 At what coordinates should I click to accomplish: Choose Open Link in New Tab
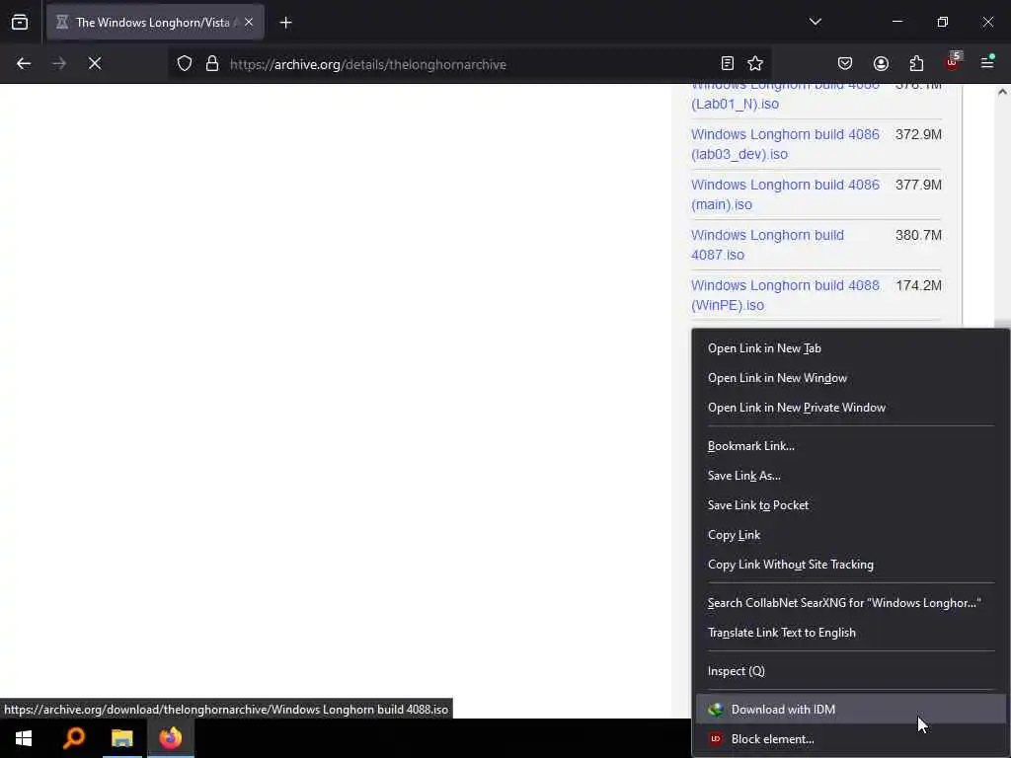851,348
